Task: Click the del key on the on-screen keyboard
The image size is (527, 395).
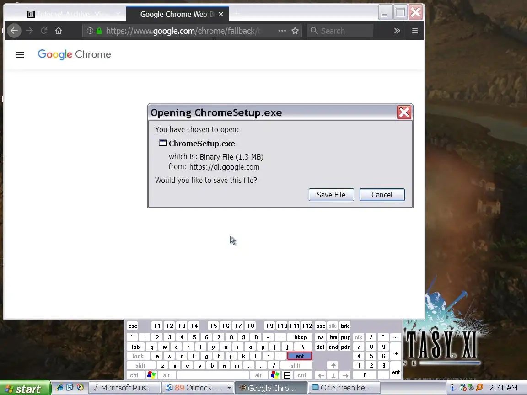Action: 320,347
